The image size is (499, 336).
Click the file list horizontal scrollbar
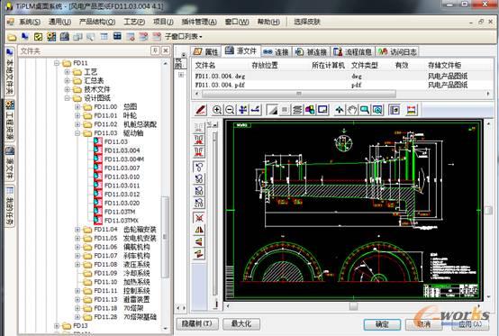pyautogui.click(x=299, y=94)
